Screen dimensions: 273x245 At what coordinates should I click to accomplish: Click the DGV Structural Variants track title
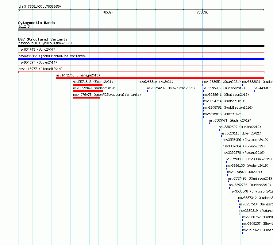point(43,39)
